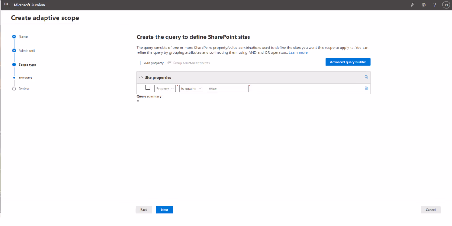Click the Back button
This screenshot has height=226, width=452.
coord(144,210)
